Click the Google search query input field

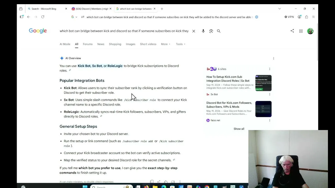tap(124, 31)
